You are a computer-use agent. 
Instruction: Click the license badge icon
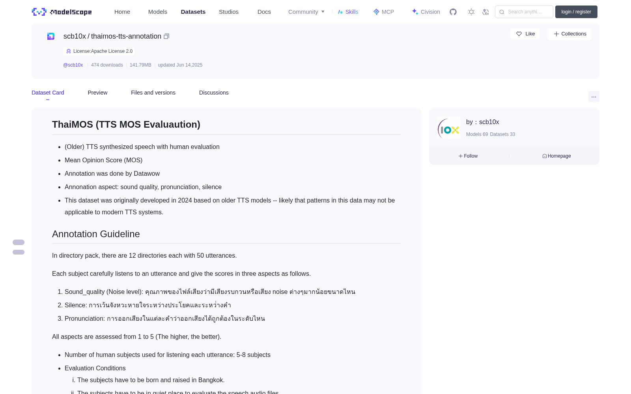(69, 51)
